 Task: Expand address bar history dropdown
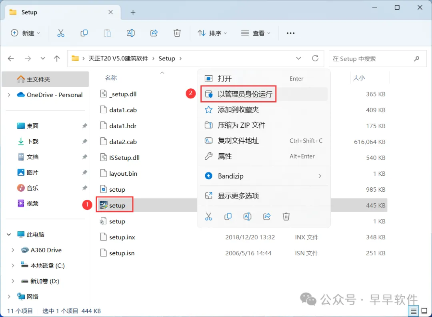click(x=298, y=58)
